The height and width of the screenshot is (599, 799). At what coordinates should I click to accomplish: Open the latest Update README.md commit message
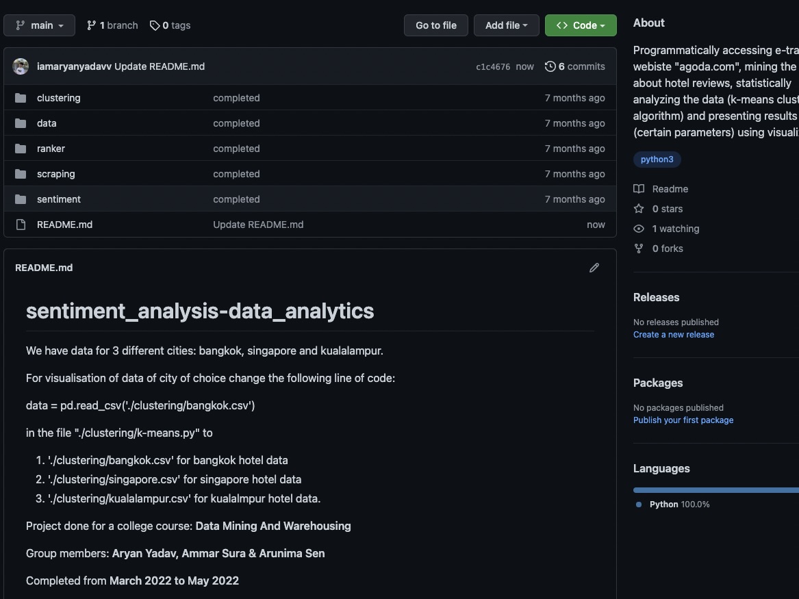(160, 66)
